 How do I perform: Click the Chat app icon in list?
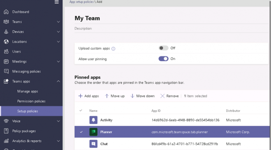(x=93, y=144)
